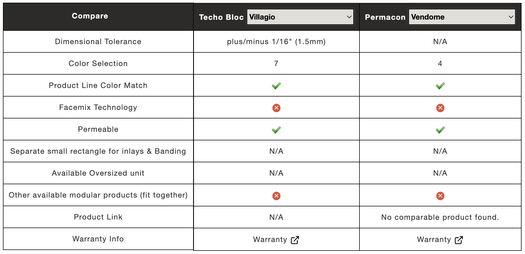Open the Permacon Warranty link

[440, 240]
